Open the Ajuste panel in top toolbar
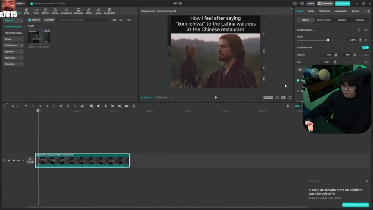The image size is (373, 210). point(98,11)
